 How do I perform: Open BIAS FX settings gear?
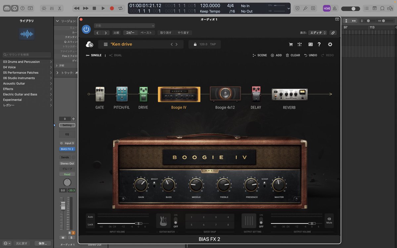330,44
